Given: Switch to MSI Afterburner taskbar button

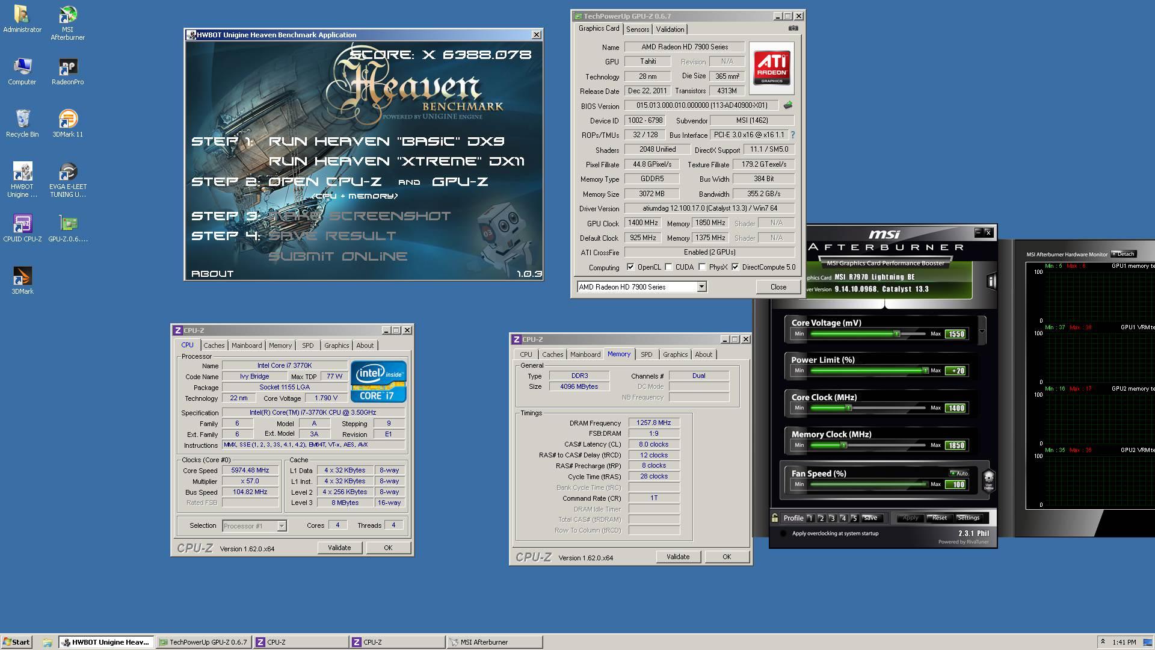Looking at the screenshot, I should click(x=494, y=642).
